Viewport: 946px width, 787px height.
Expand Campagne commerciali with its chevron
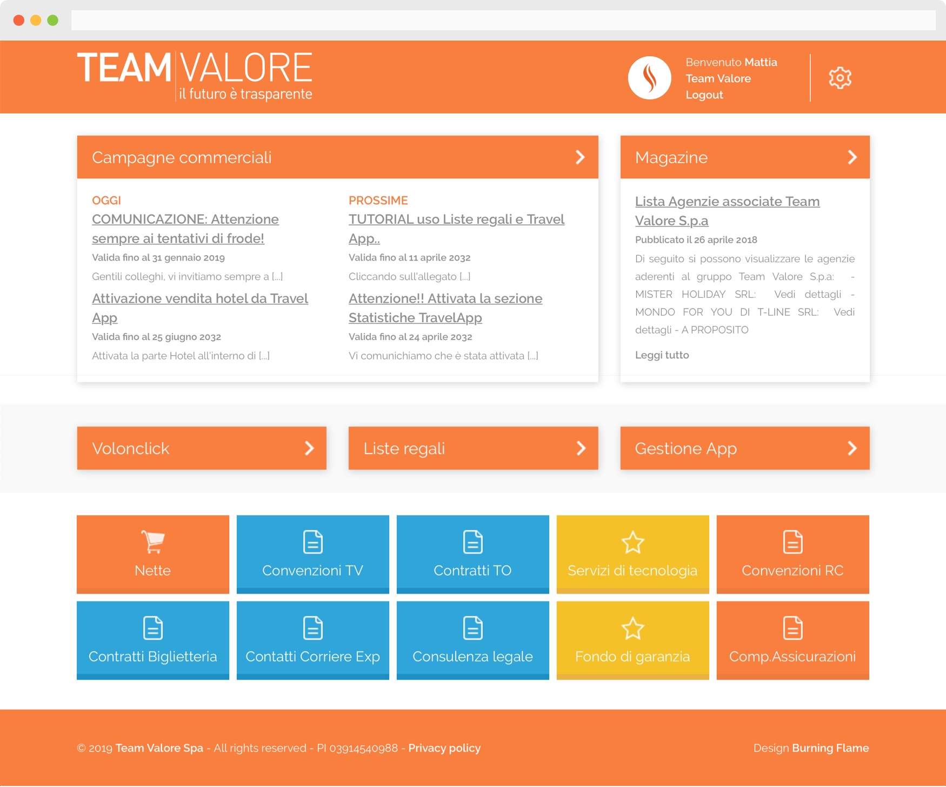(x=580, y=157)
